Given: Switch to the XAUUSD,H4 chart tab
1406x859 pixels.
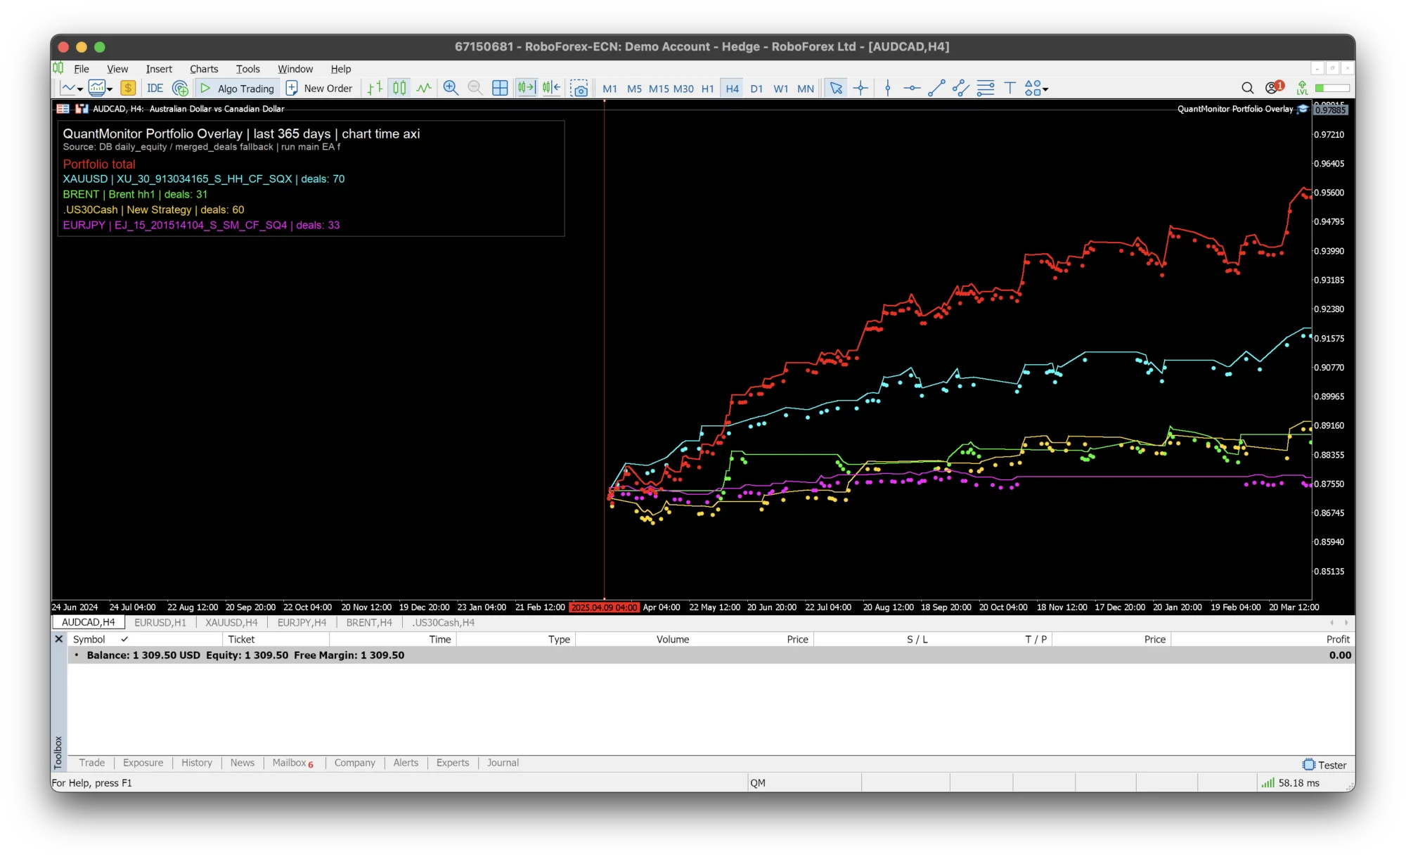Looking at the screenshot, I should pyautogui.click(x=231, y=622).
